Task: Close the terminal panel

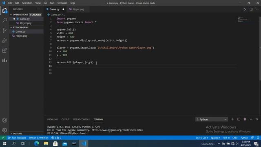Action: [x=257, y=119]
